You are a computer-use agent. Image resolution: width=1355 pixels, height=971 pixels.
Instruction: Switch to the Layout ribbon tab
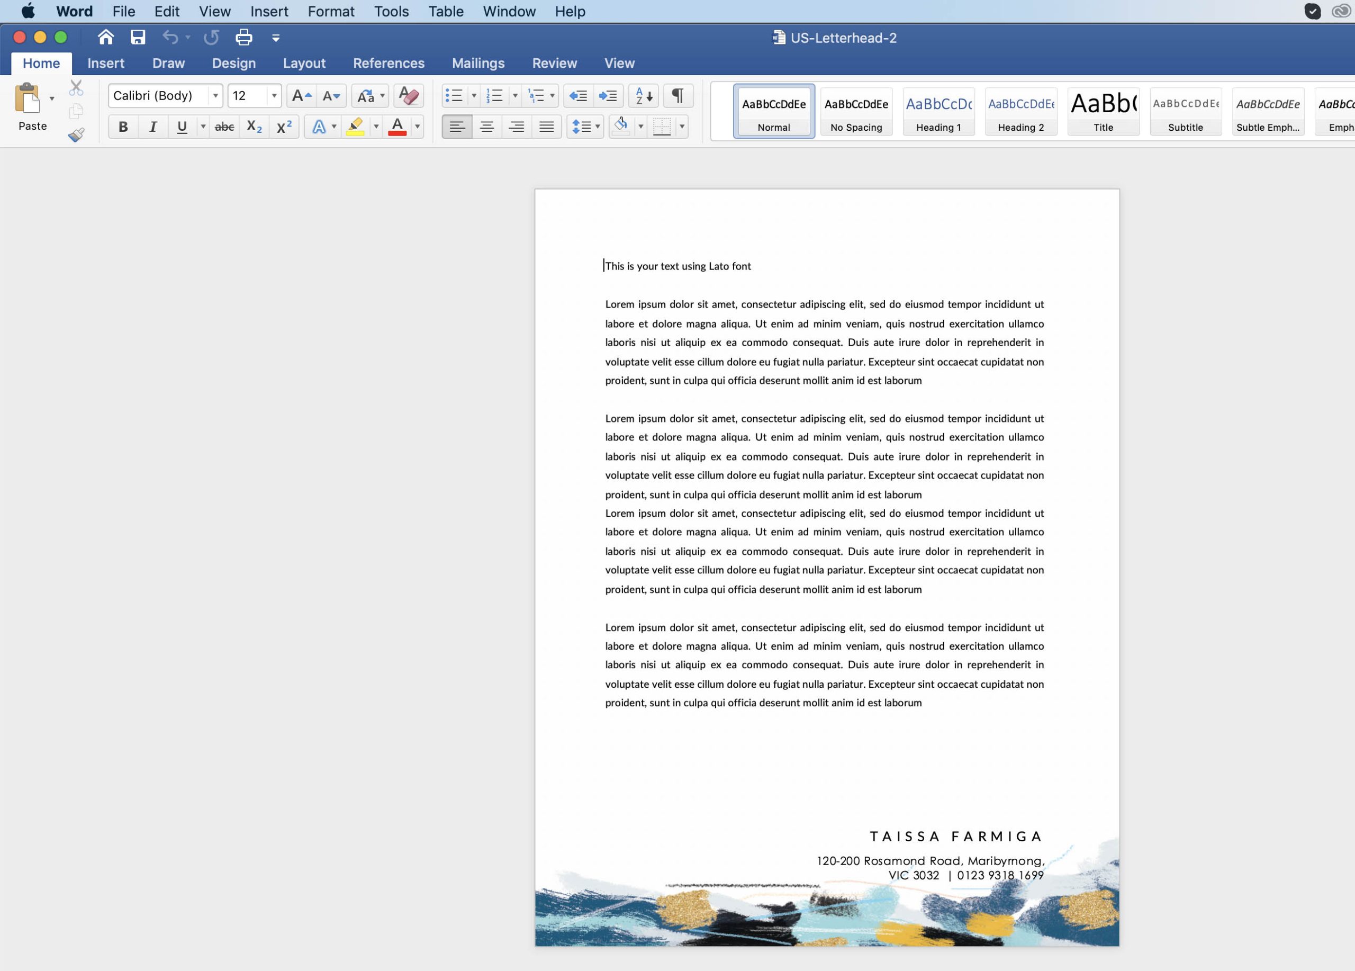304,64
